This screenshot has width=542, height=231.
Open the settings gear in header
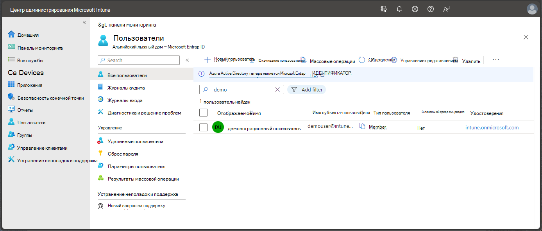tap(415, 9)
